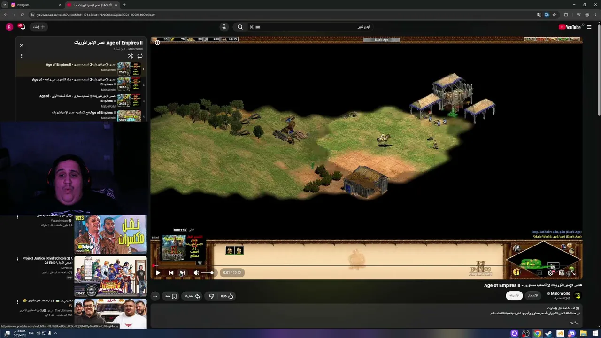Click the video progress bar
Image resolution: width=601 pixels, height=338 pixels.
point(366,265)
